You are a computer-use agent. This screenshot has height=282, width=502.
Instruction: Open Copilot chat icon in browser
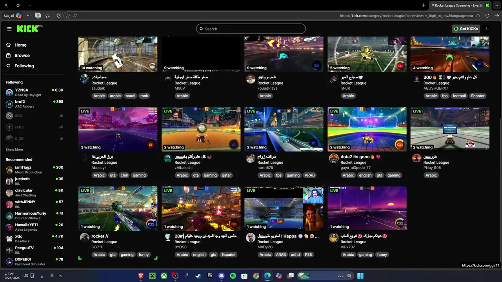(x=18, y=16)
